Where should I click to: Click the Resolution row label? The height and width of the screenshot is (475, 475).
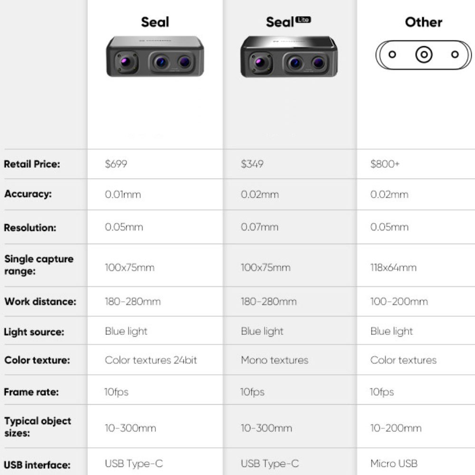click(x=30, y=228)
